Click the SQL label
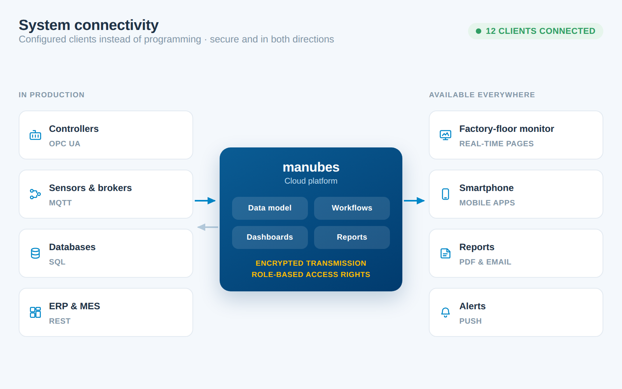The image size is (622, 389). point(57,262)
